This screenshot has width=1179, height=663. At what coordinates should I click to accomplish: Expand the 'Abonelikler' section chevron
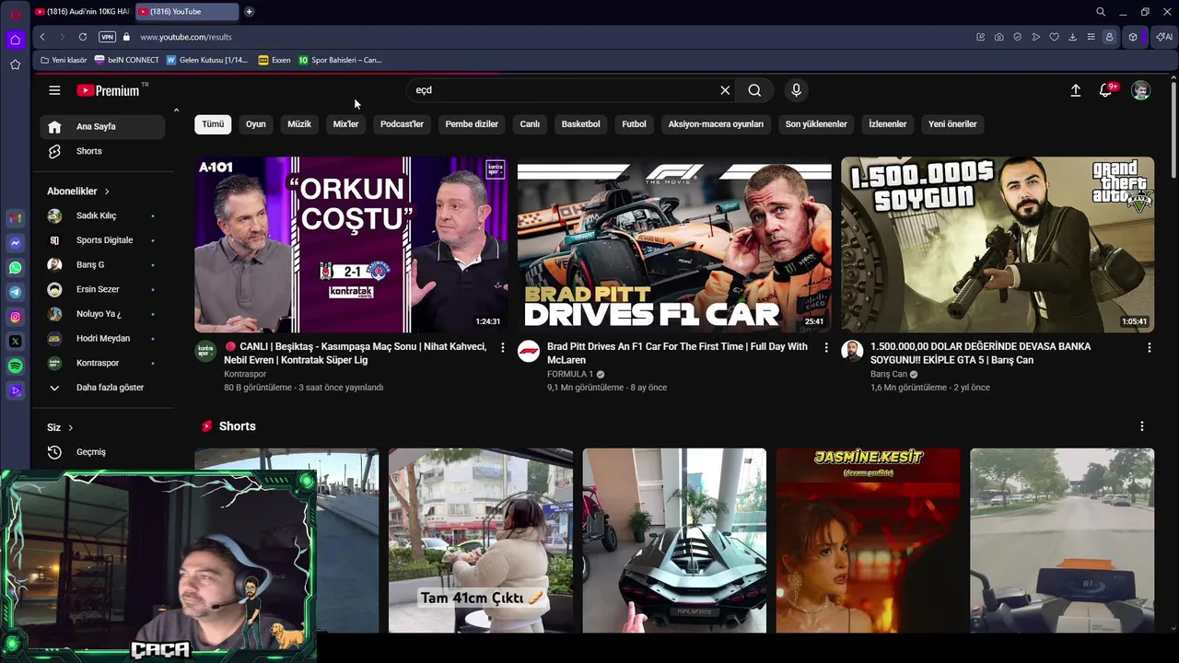107,192
